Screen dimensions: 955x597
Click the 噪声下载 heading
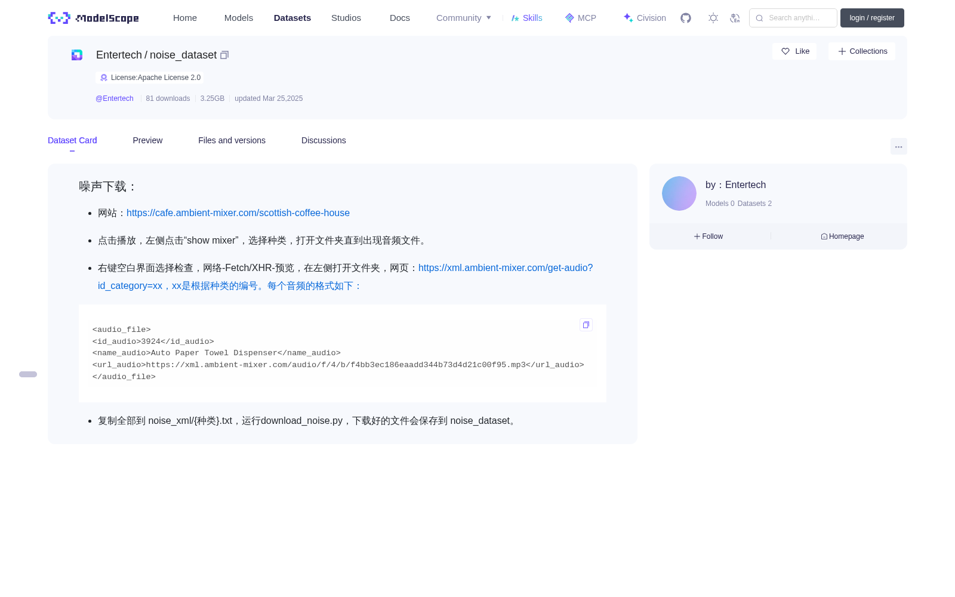[108, 187]
